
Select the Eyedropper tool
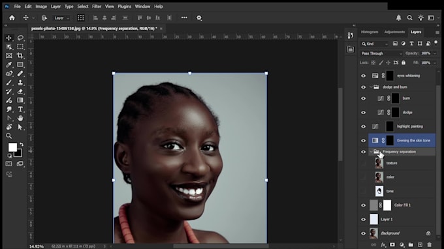click(x=8, y=65)
